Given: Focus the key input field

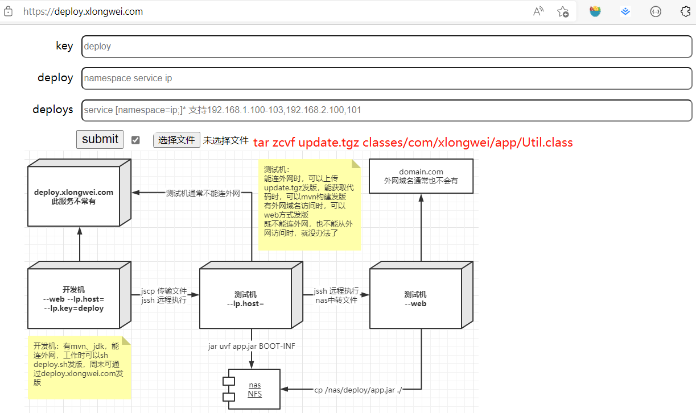Looking at the screenshot, I should pyautogui.click(x=387, y=47).
